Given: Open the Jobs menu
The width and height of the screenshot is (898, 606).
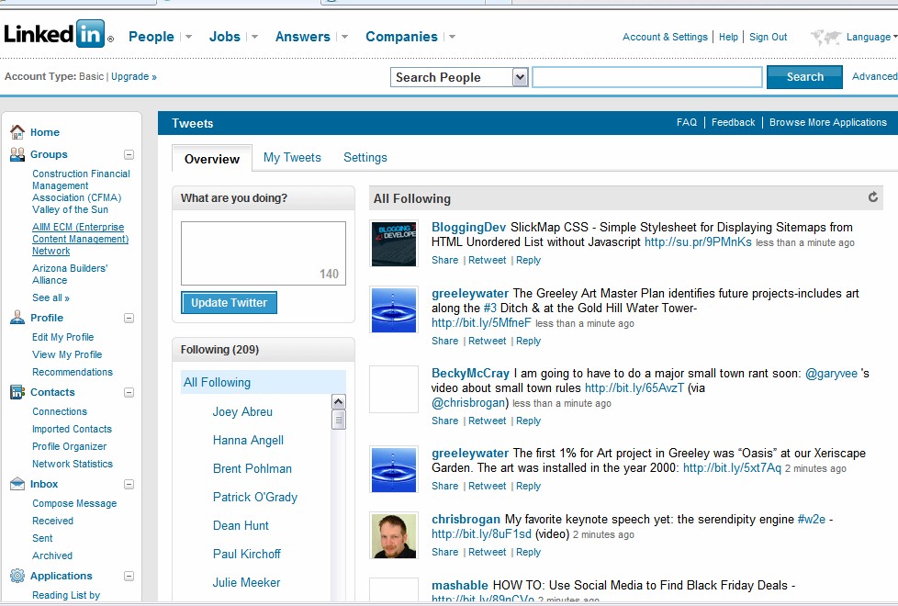Looking at the screenshot, I should tap(224, 37).
